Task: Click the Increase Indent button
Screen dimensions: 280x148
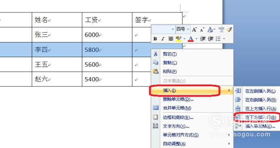Action: coord(211,39)
